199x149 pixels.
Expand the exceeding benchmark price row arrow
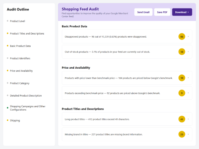click(188, 93)
